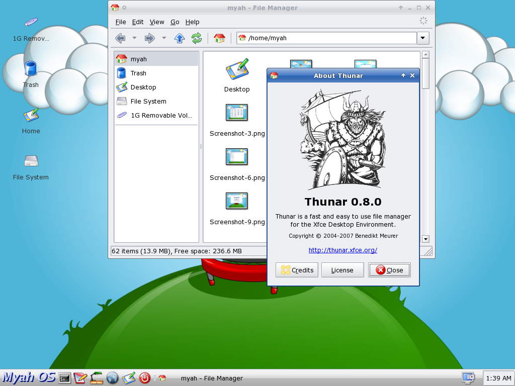Click the About Thunar title bar X
The height and width of the screenshot is (386, 515).
(412, 75)
